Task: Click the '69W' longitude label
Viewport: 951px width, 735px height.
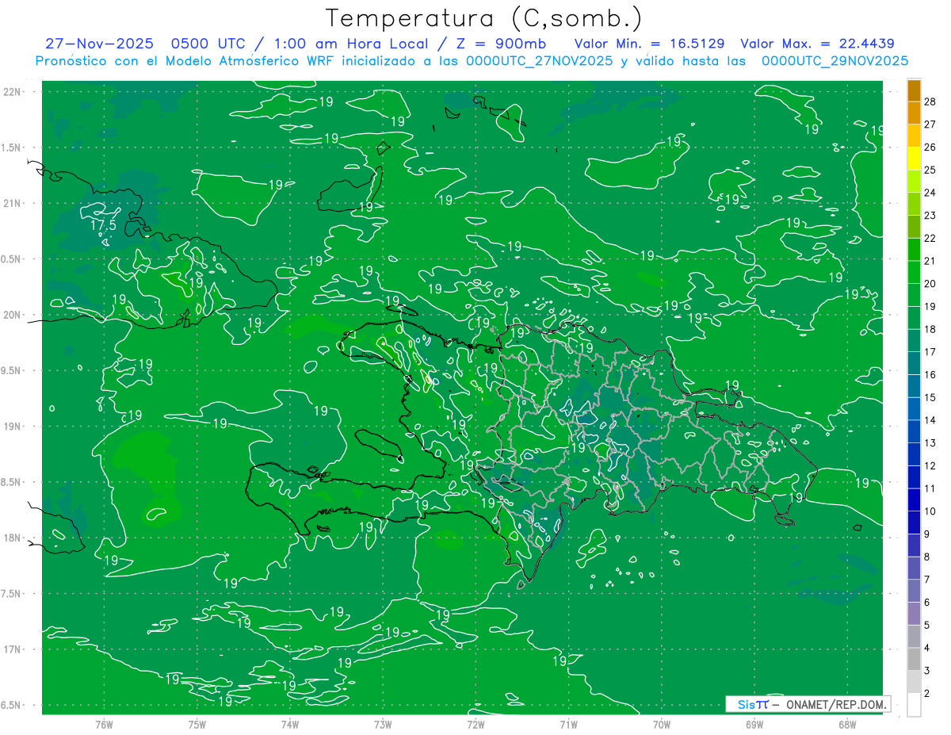Action: point(754,724)
